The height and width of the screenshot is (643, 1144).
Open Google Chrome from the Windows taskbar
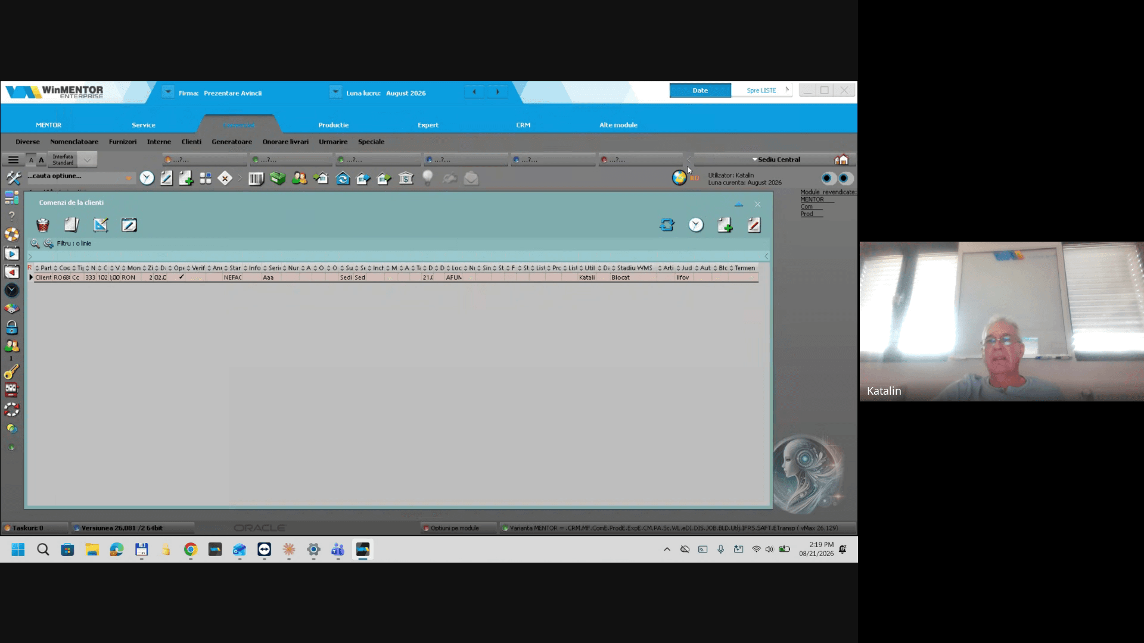pyautogui.click(x=191, y=550)
